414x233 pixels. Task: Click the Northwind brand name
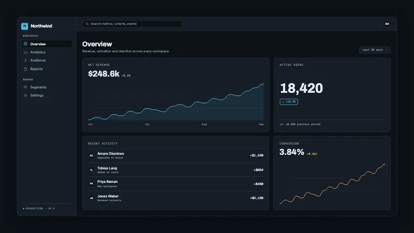coord(41,26)
